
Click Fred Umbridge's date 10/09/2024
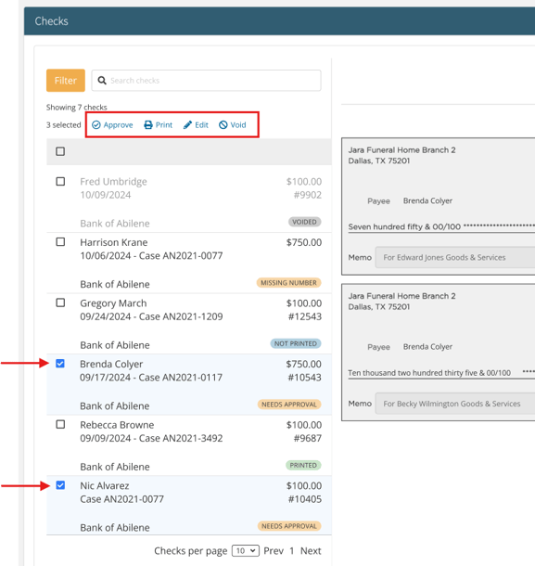[x=106, y=195]
